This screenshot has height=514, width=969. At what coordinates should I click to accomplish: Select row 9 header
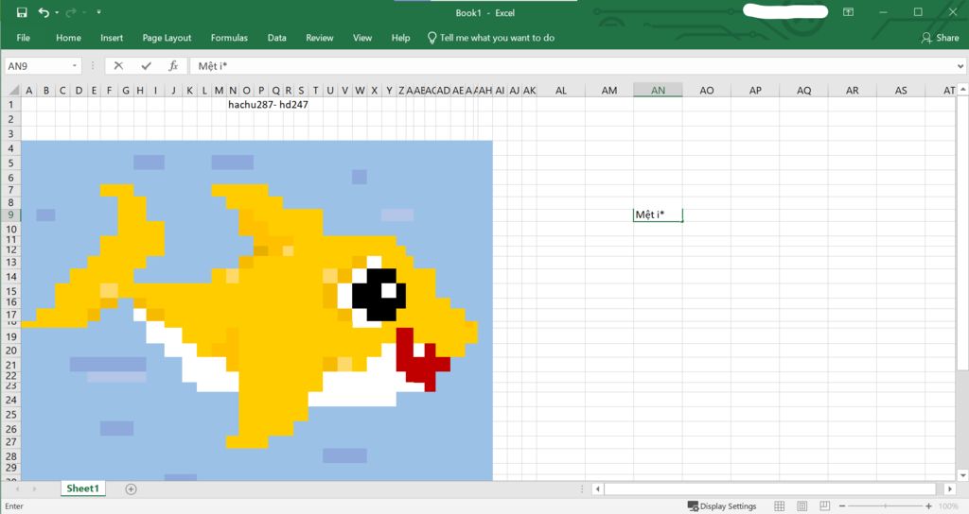[11, 214]
